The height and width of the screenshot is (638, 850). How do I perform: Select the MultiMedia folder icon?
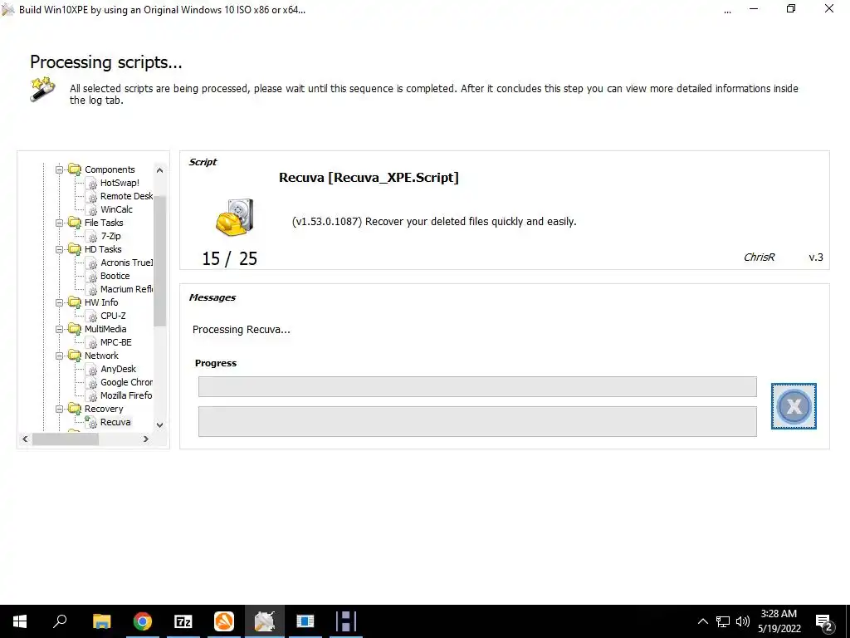pos(75,329)
